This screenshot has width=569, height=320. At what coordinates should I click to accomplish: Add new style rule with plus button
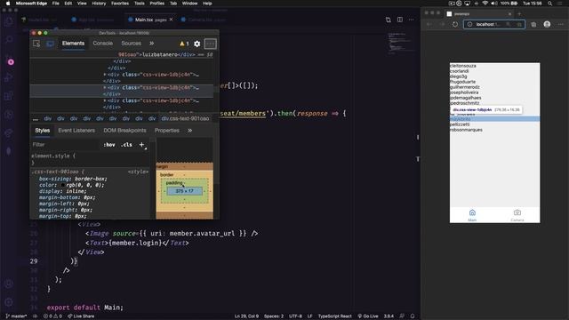click(x=141, y=144)
